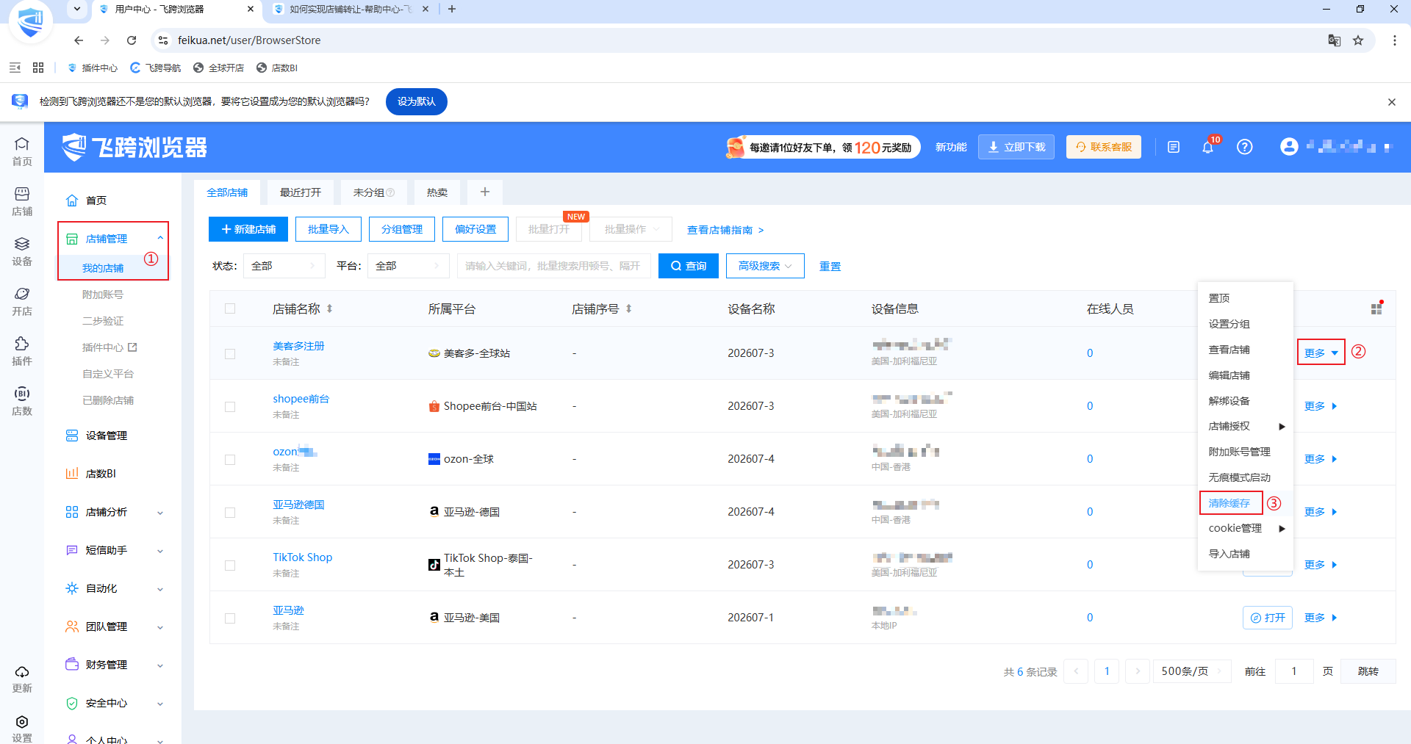Open the column layout grid icon
This screenshot has height=744, width=1411.
1376,308
